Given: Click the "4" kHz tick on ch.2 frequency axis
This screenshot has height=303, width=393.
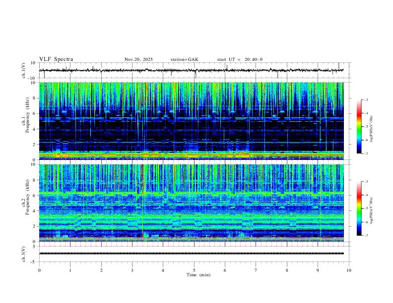Looking at the screenshot, I should coord(35,211).
